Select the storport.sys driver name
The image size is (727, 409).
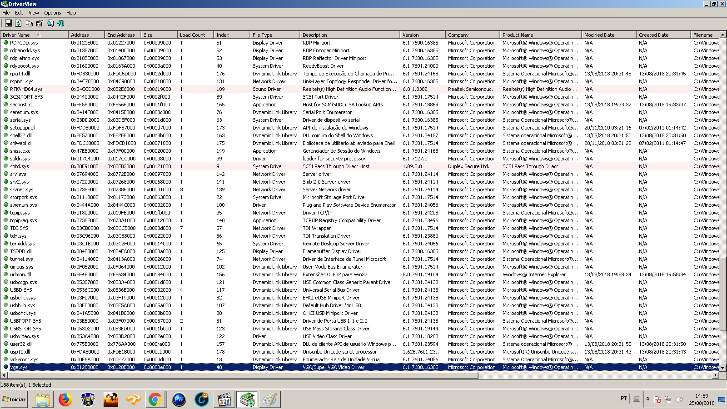click(24, 197)
